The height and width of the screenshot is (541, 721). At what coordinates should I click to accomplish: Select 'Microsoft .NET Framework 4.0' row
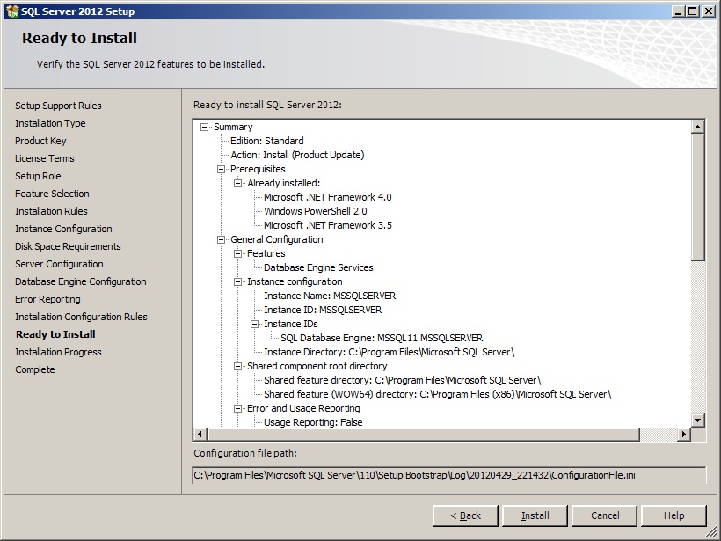327,197
